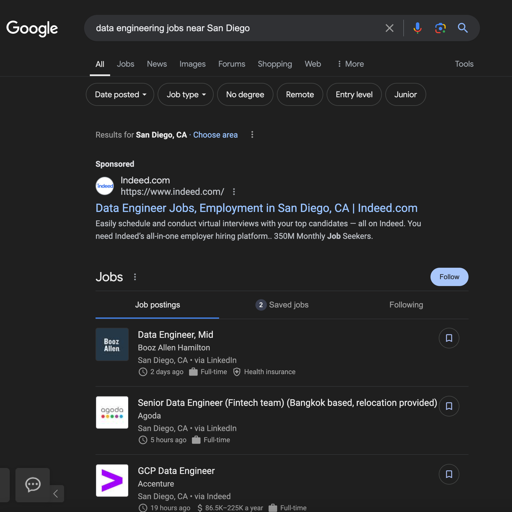The image size is (512, 512).
Task: Click the Accenture company name text
Action: click(x=156, y=484)
